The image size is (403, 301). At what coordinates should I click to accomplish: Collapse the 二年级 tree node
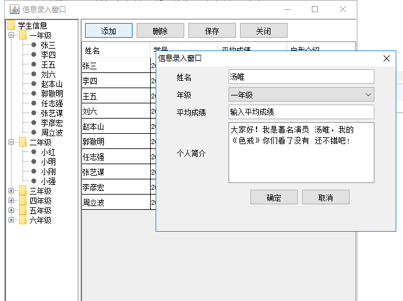(11, 142)
